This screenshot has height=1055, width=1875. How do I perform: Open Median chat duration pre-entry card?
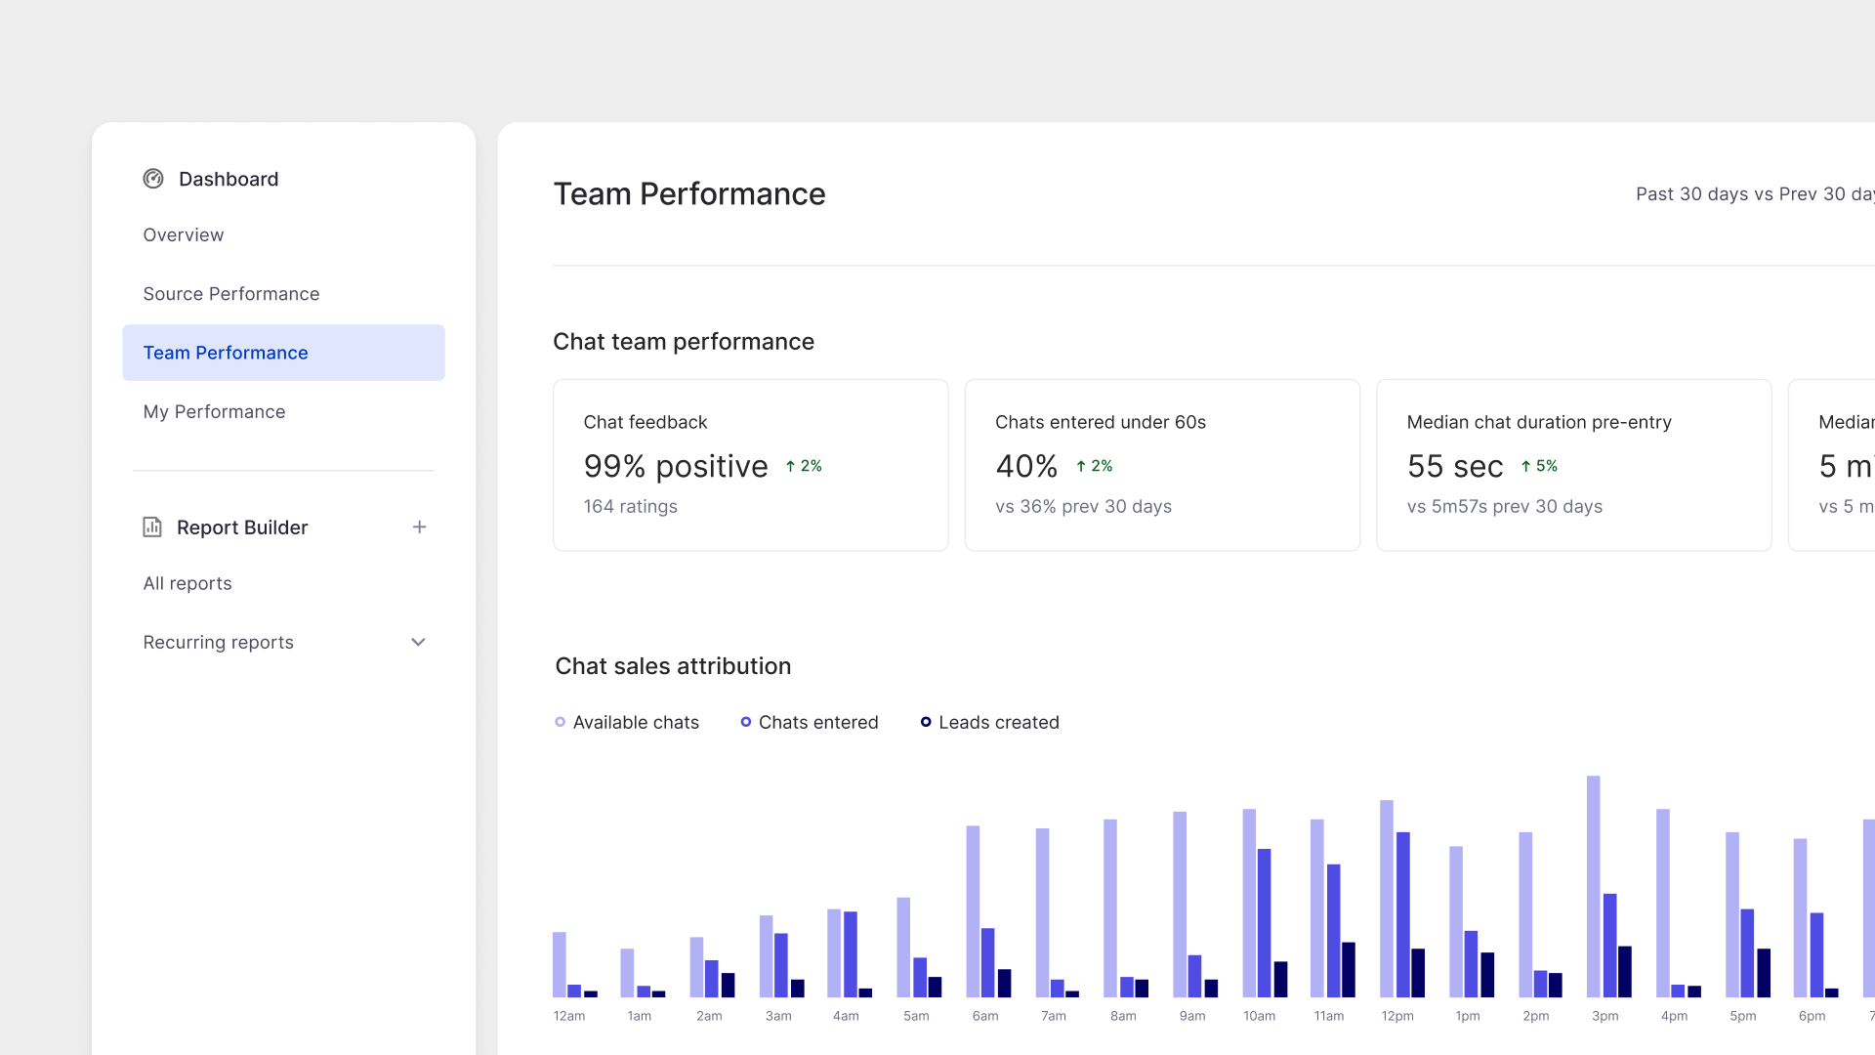(1574, 465)
